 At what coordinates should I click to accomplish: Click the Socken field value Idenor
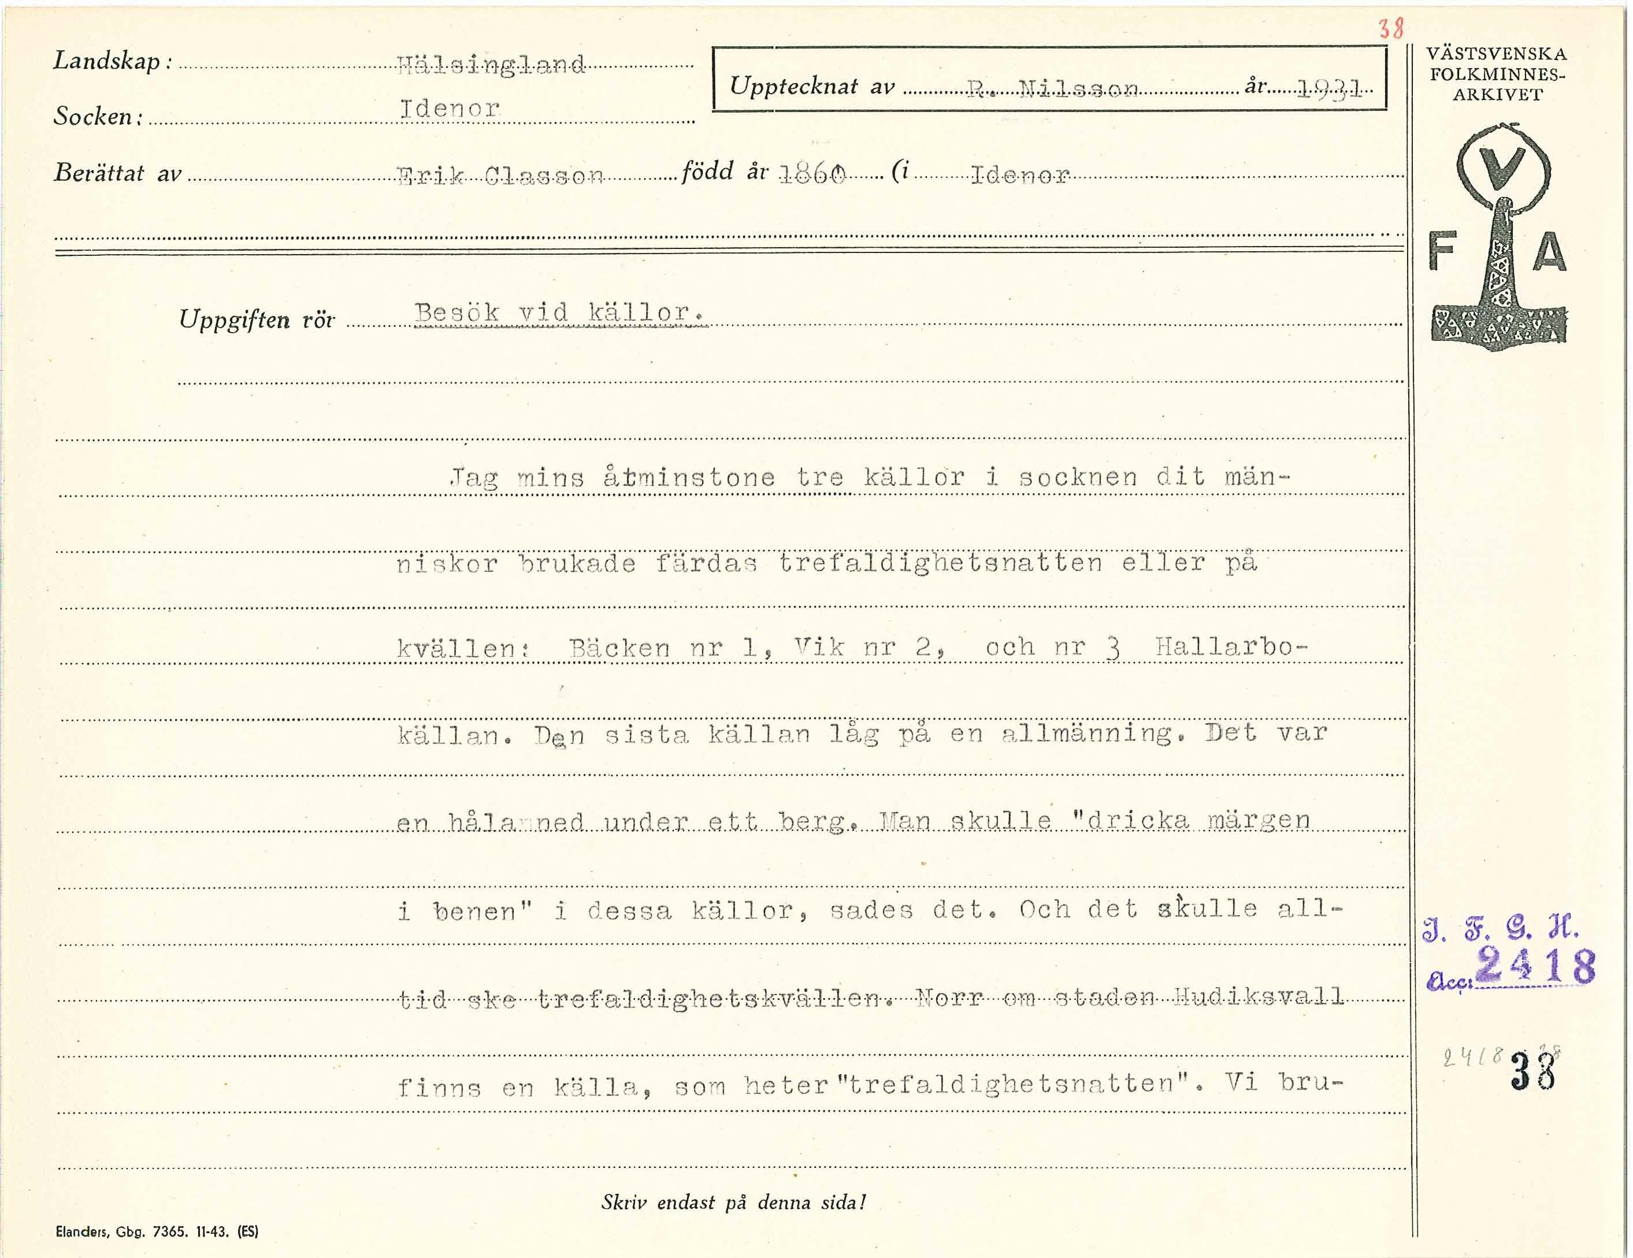pyautogui.click(x=450, y=109)
